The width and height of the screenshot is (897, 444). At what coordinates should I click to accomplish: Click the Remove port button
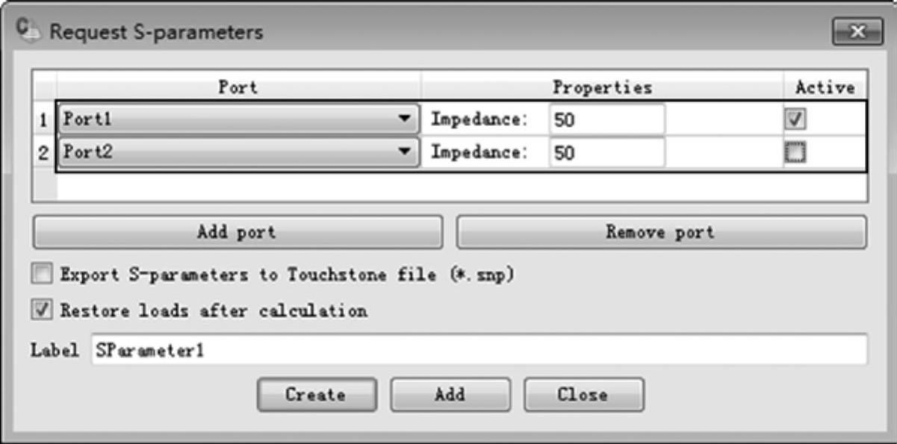(x=661, y=232)
